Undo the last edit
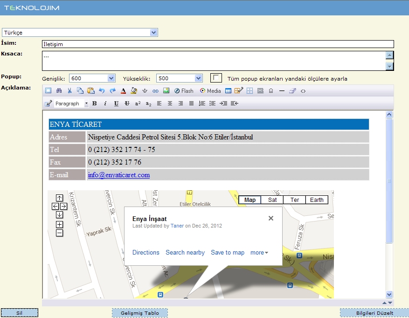Image resolution: width=409 pixels, height=318 pixels. [102, 91]
